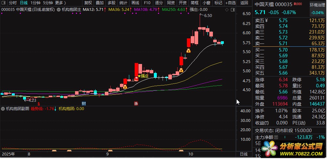The height and width of the screenshot is (159, 328).
Task: Click the 买五 price 5.66
Action: pos(283,73)
